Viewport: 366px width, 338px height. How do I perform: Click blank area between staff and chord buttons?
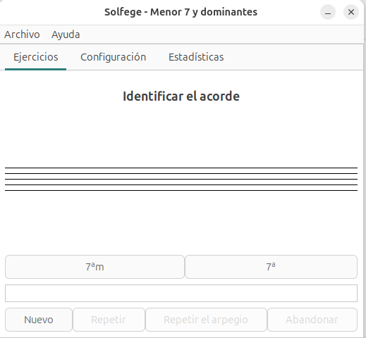[181, 223]
